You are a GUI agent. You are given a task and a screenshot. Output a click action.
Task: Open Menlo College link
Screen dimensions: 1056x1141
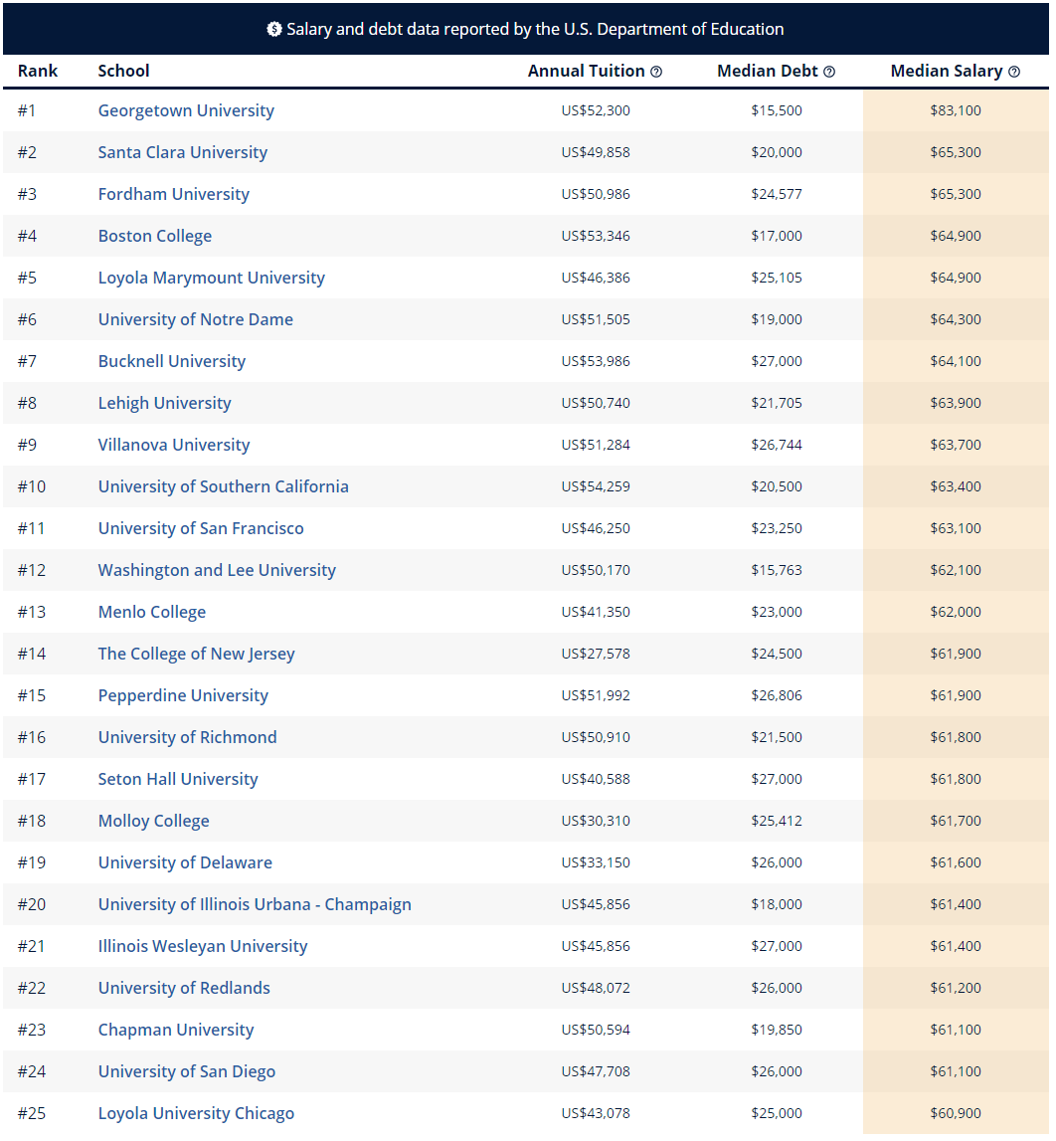coord(152,612)
